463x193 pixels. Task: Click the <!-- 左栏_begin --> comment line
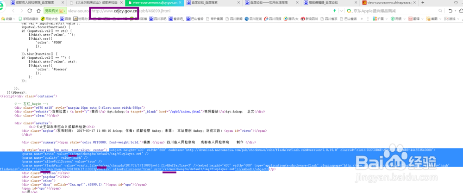pyautogui.click(x=31, y=104)
